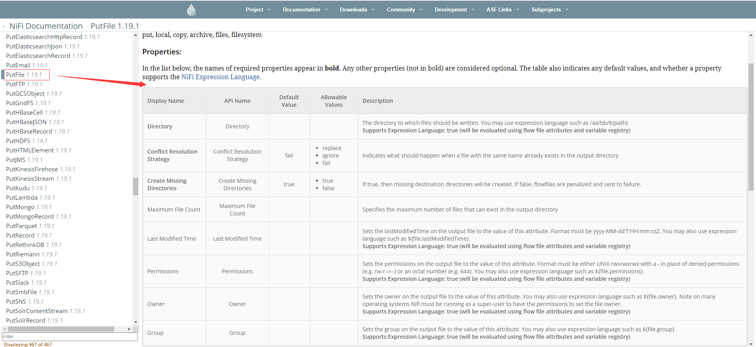Open PutSolrRecord 1.19.1
This screenshot has width=756, height=347.
(35, 321)
